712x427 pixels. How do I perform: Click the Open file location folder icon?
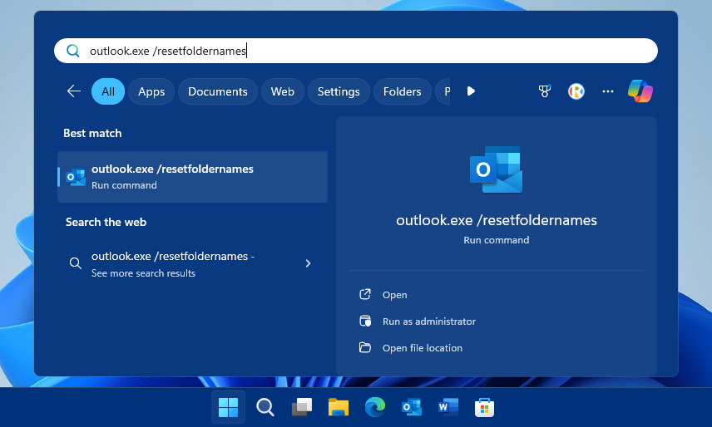(365, 348)
